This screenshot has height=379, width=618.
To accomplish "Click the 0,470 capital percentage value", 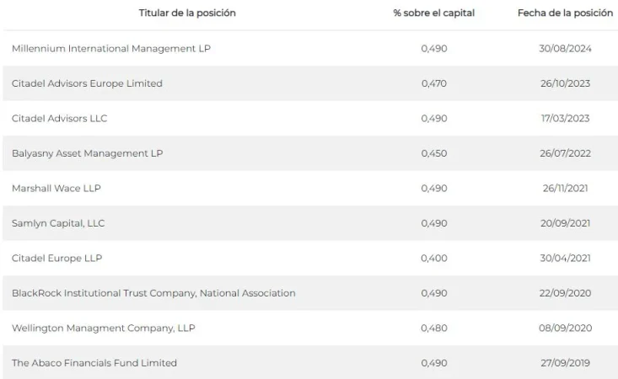I will 433,83.
